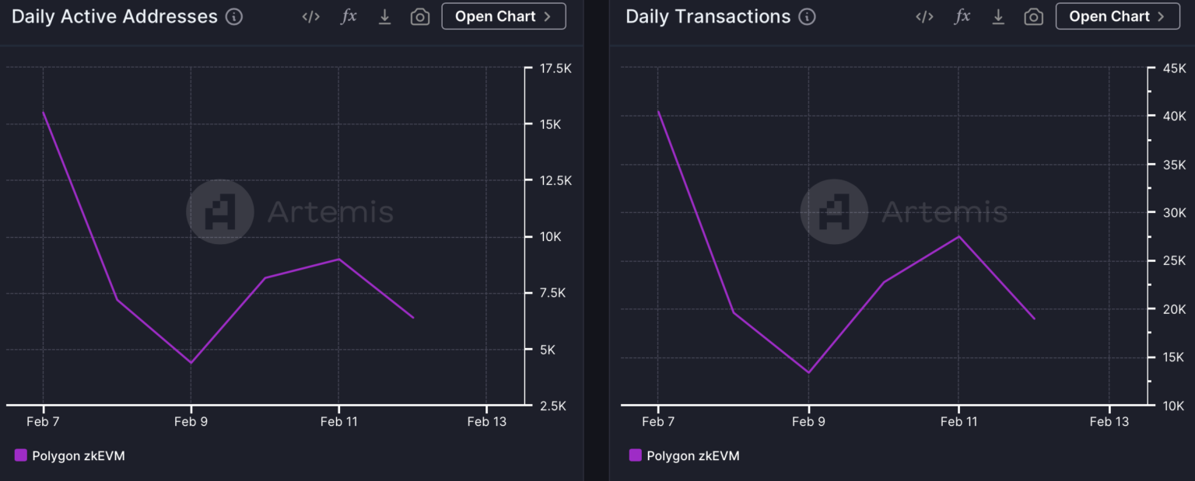The width and height of the screenshot is (1195, 481).
Task: Click purple Polygon zkEVM swatch in right legend
Action: [x=636, y=455]
